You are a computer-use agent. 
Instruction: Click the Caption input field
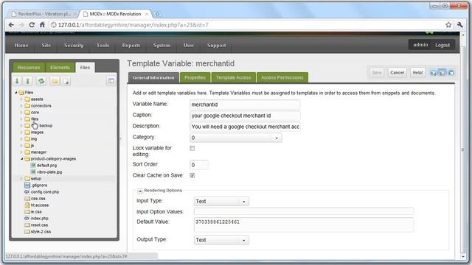pos(245,116)
